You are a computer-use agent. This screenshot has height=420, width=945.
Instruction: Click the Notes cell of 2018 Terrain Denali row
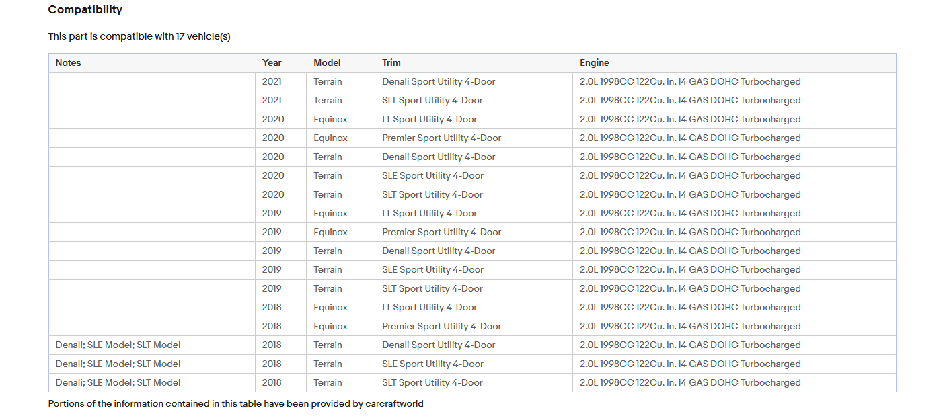tap(118, 345)
